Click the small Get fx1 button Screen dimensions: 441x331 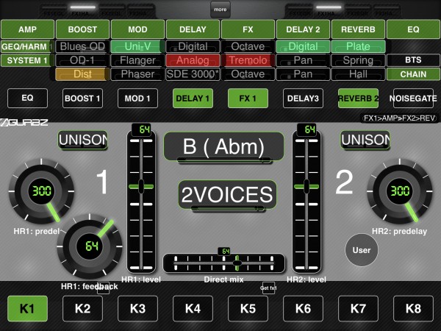click(x=268, y=288)
